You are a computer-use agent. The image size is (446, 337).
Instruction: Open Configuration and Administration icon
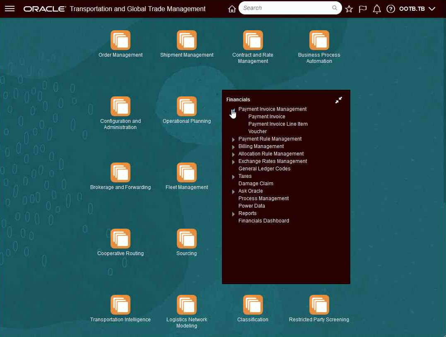point(121,106)
